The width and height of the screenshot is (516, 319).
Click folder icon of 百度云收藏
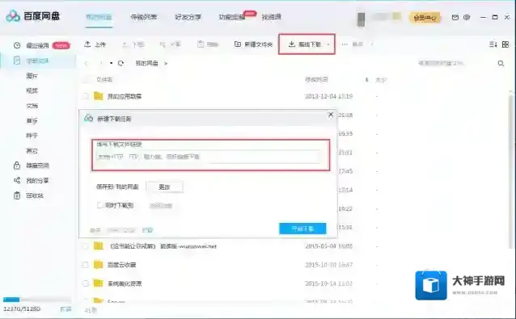[99, 264]
